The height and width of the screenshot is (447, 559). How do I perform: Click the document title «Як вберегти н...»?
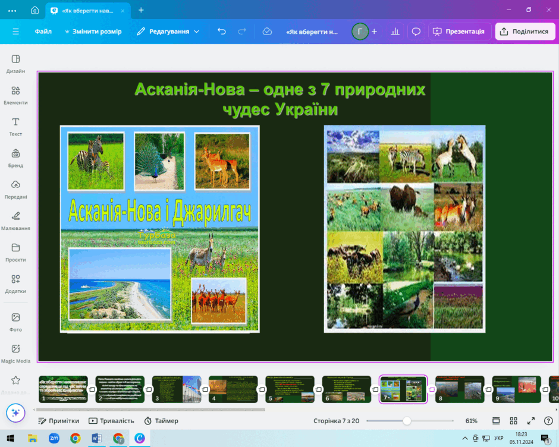312,32
